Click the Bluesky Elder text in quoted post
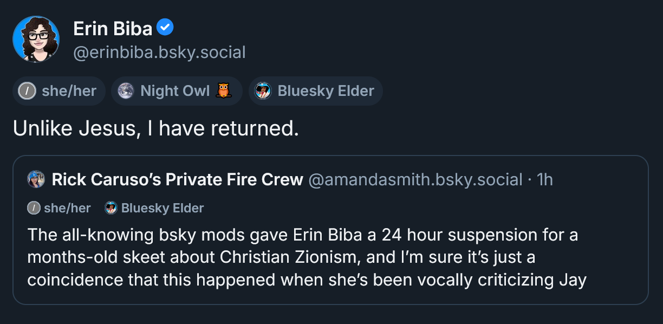Screen dimensions: 663x324 162,208
